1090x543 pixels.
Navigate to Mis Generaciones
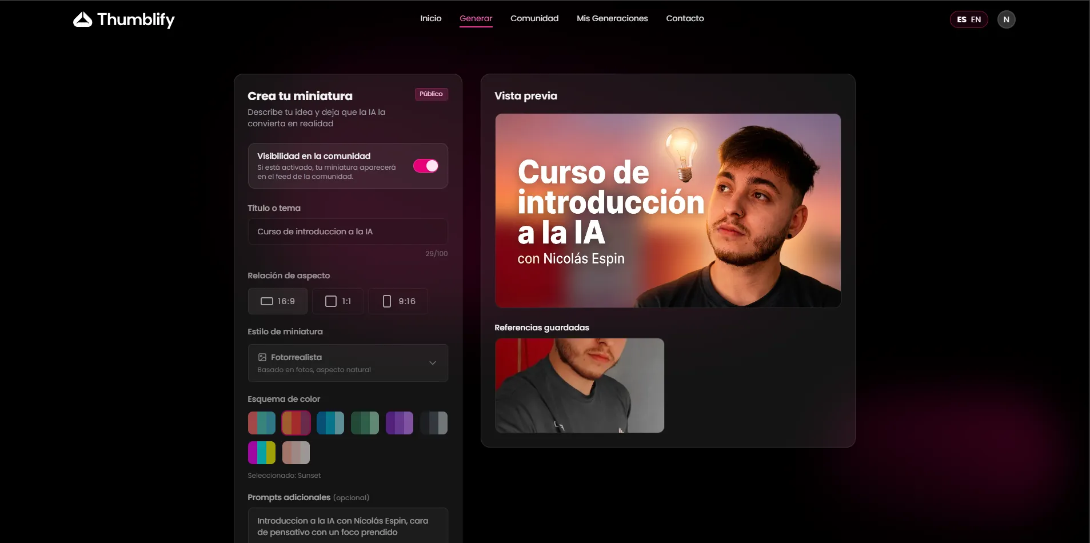[612, 18]
